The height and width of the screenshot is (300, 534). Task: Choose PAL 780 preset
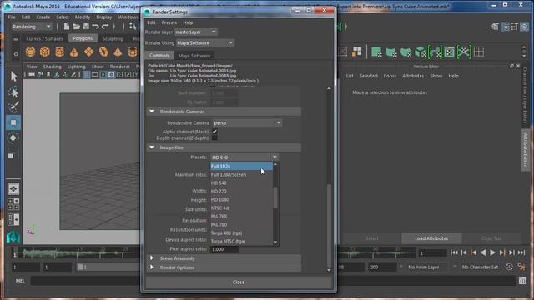[x=241, y=224]
